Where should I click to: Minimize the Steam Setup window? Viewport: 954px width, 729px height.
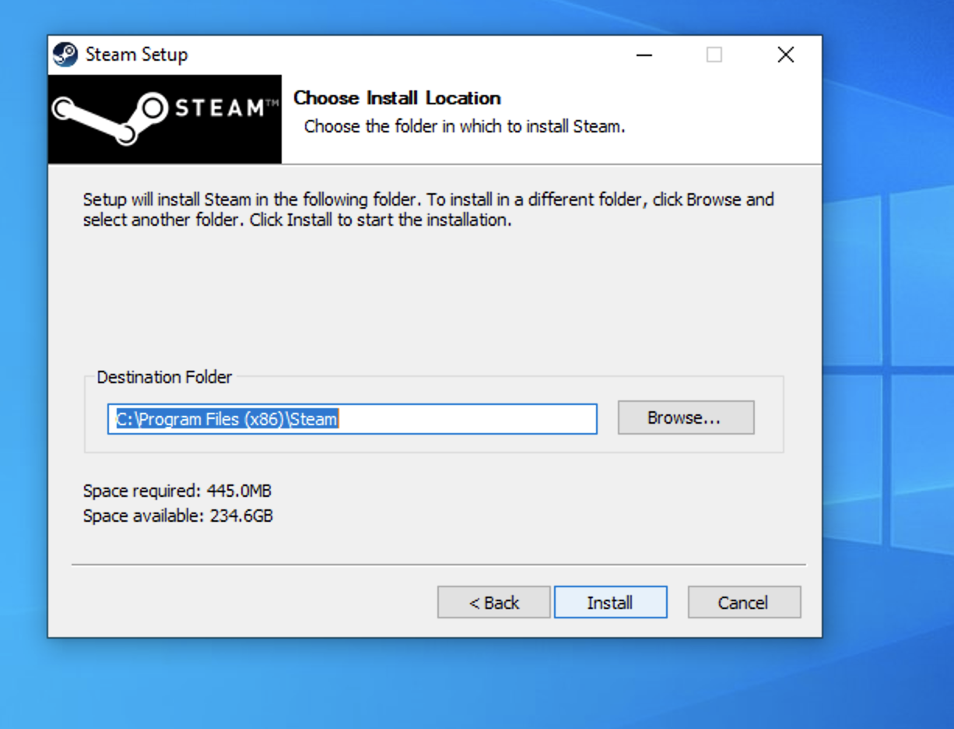[x=644, y=55]
